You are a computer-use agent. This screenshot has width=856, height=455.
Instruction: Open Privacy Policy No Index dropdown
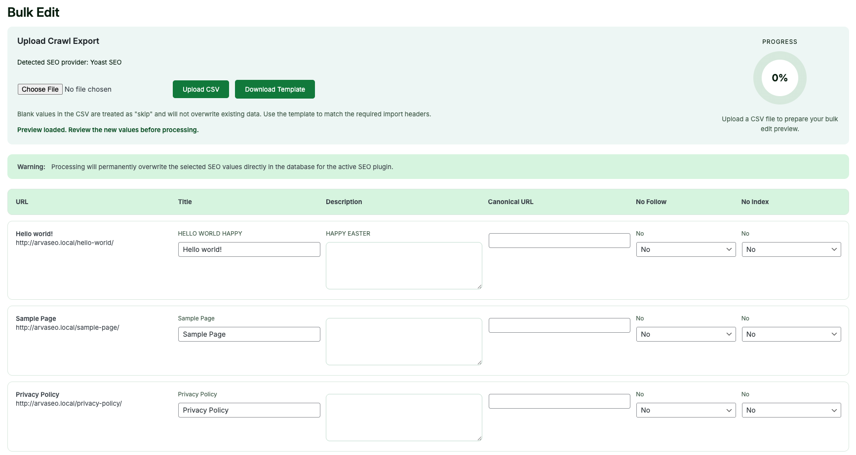[x=791, y=410]
